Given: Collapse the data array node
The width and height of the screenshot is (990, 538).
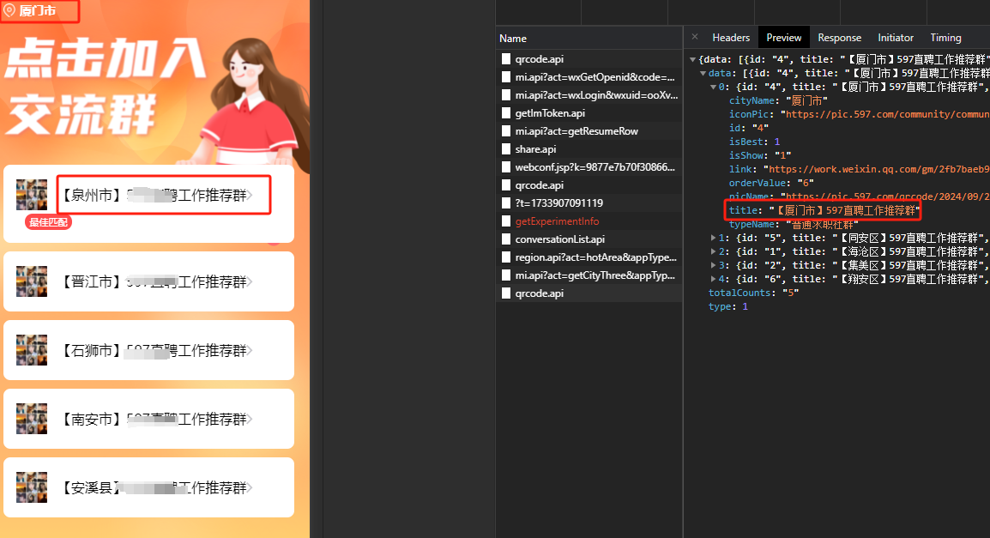Looking at the screenshot, I should (x=703, y=73).
